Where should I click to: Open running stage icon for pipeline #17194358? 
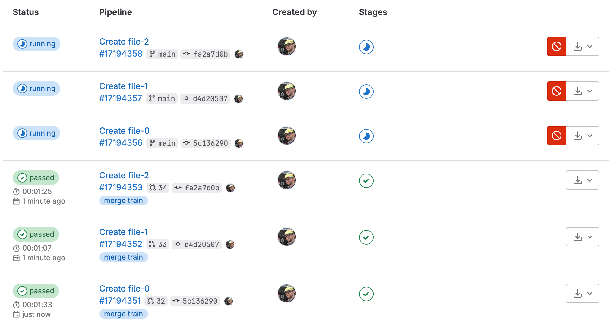pos(366,47)
